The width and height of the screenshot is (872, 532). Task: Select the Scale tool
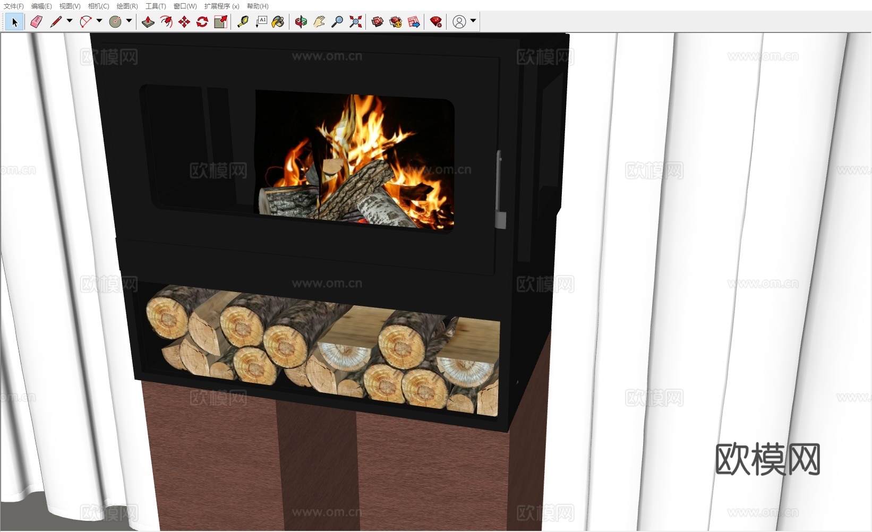coord(221,22)
